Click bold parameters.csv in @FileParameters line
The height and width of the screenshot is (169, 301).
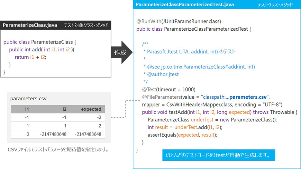click(248, 97)
